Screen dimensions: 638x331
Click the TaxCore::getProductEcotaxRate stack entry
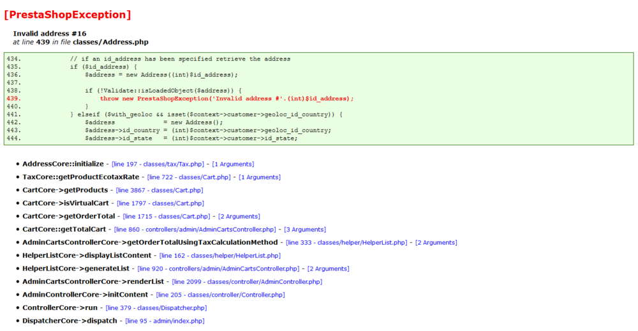click(x=80, y=177)
